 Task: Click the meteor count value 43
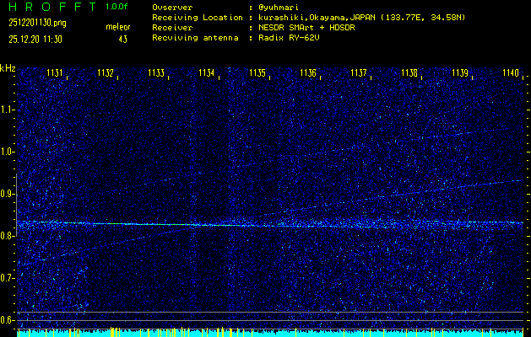[123, 39]
